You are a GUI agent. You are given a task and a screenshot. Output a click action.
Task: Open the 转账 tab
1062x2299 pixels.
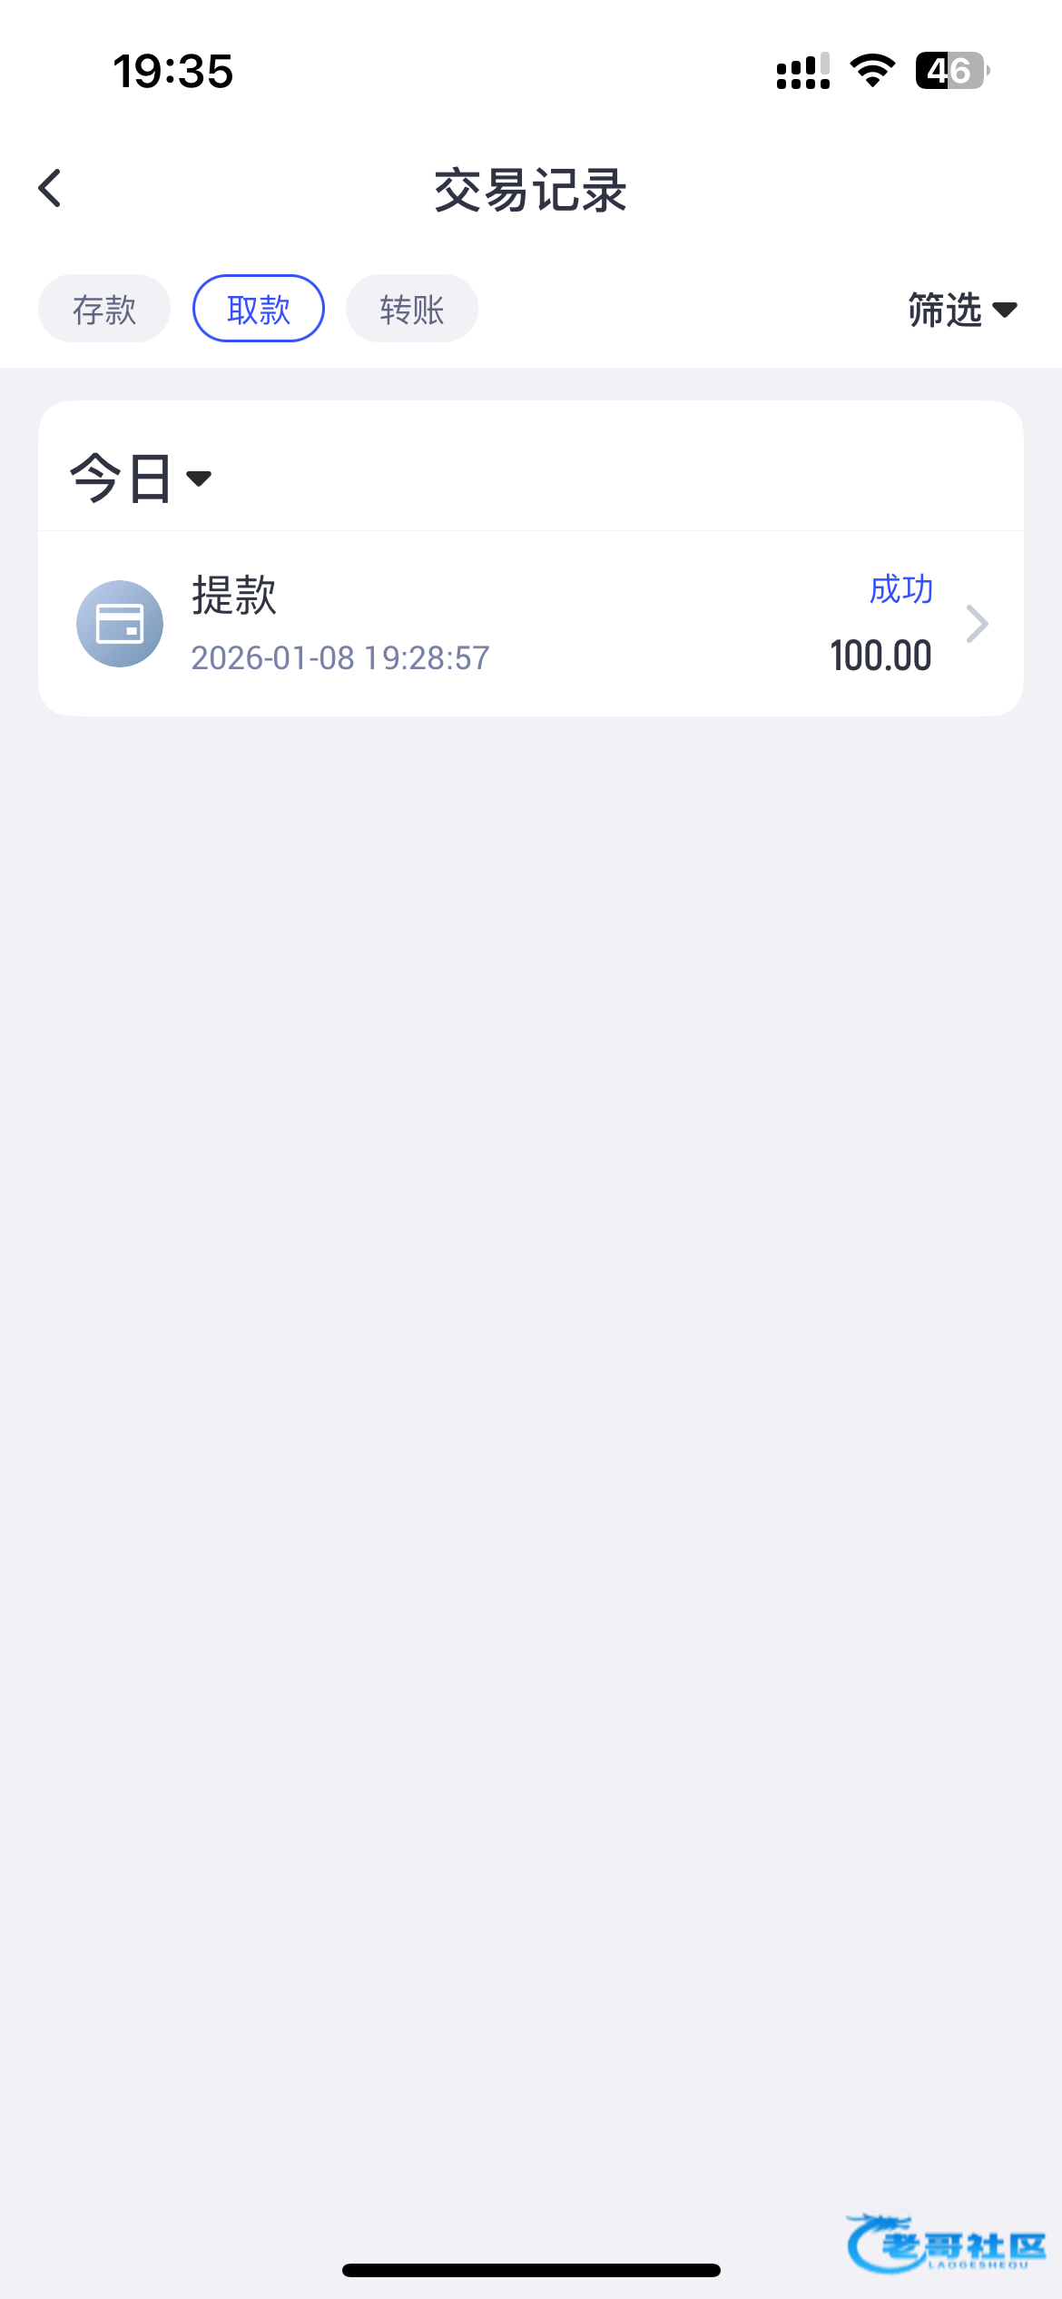[x=412, y=309]
